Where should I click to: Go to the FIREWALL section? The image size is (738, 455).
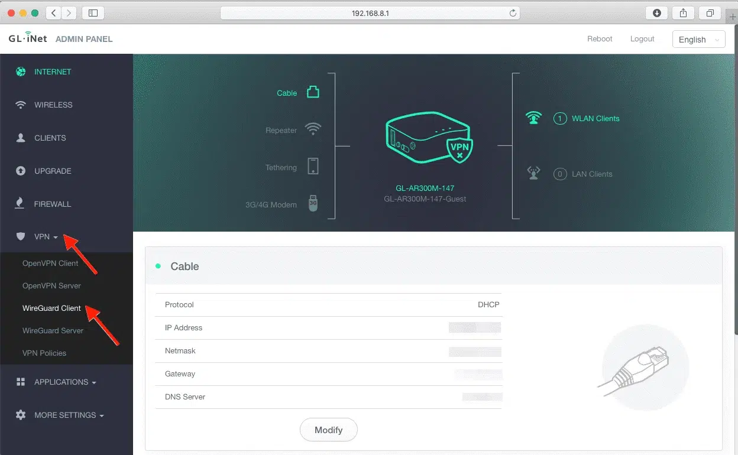point(52,204)
